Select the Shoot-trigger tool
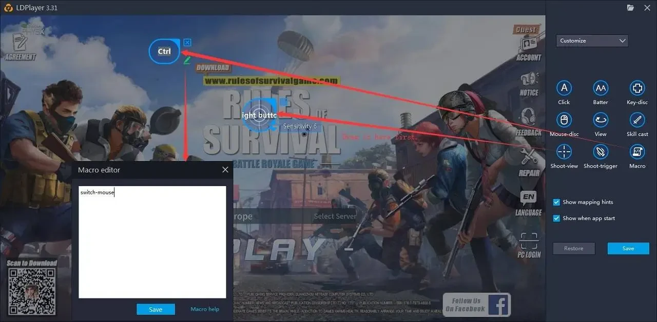Viewport: 657px width, 322px height. pyautogui.click(x=601, y=152)
